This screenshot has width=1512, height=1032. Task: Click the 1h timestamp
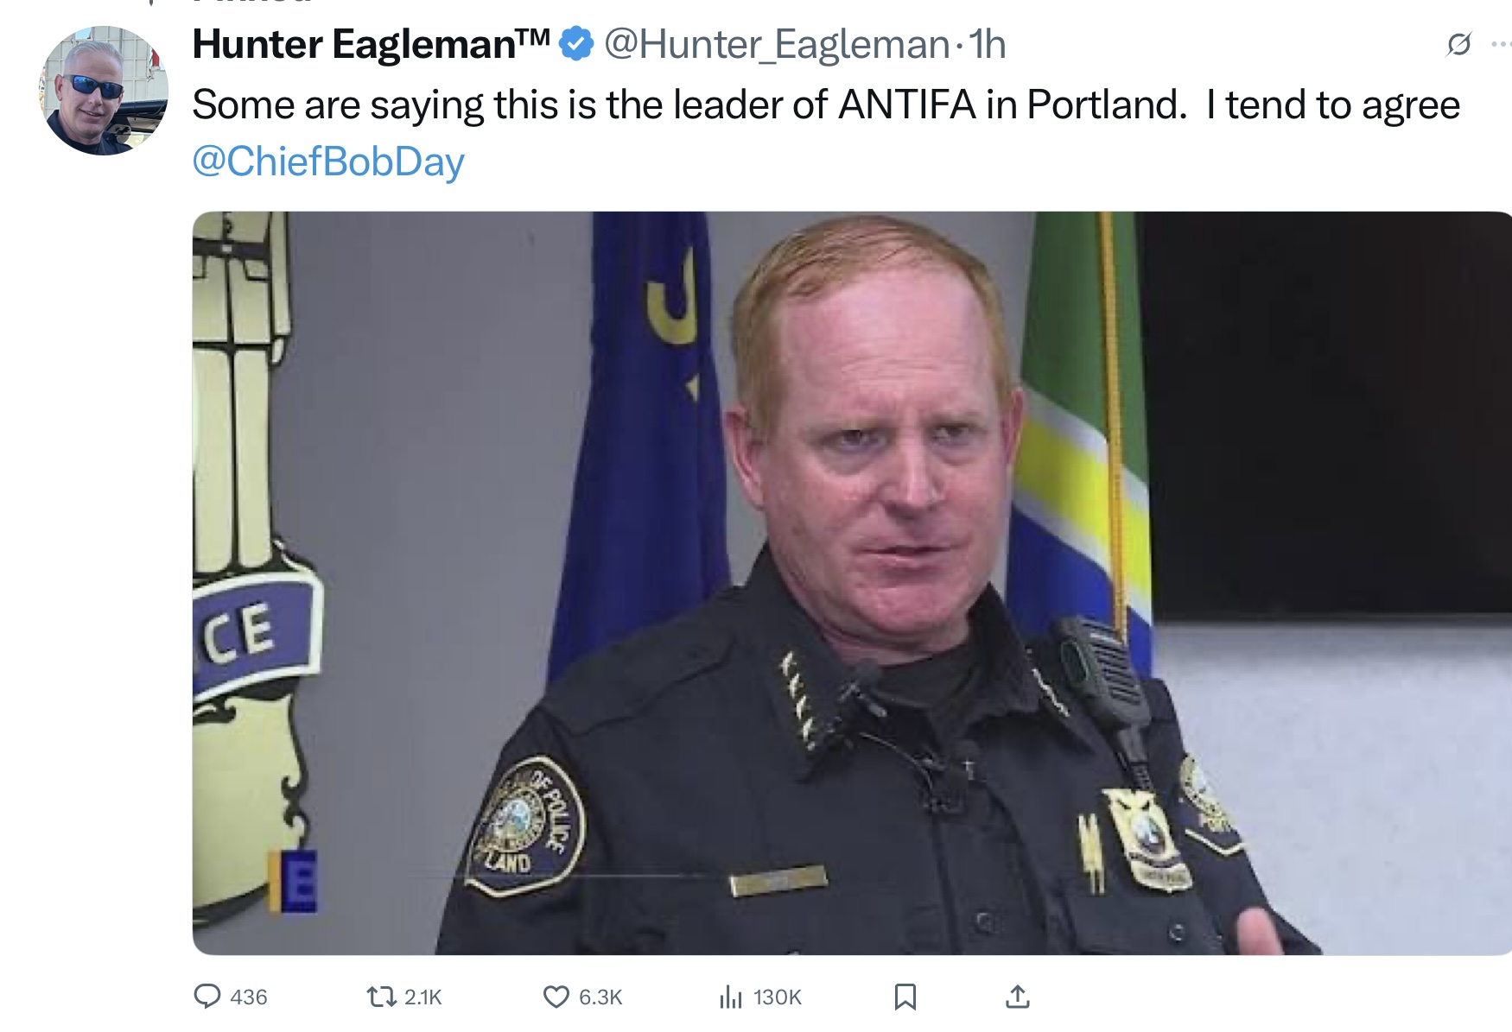(988, 44)
